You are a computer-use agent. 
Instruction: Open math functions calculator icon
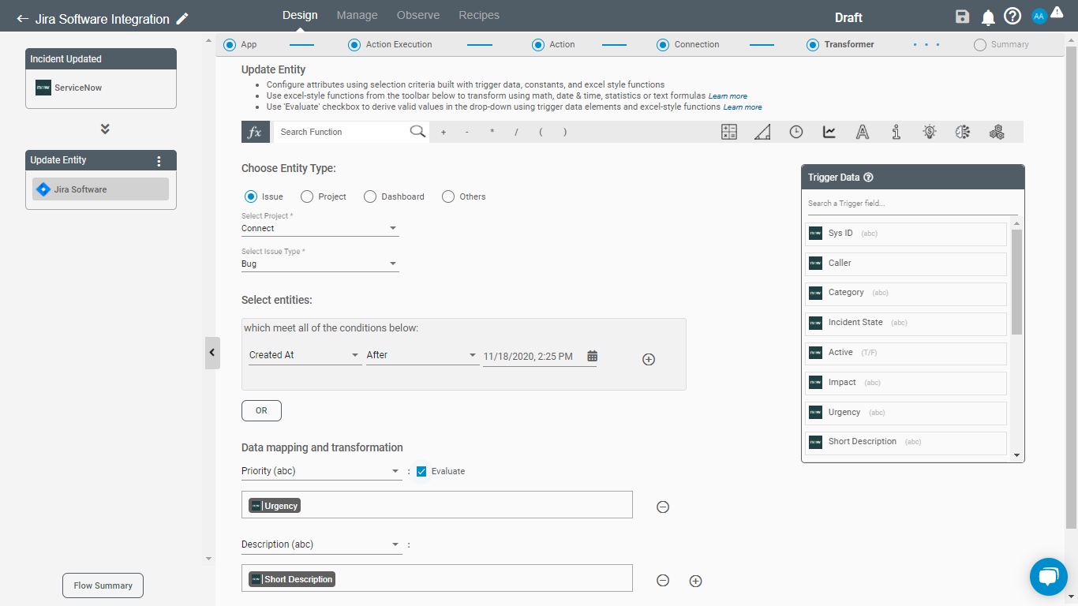(729, 132)
